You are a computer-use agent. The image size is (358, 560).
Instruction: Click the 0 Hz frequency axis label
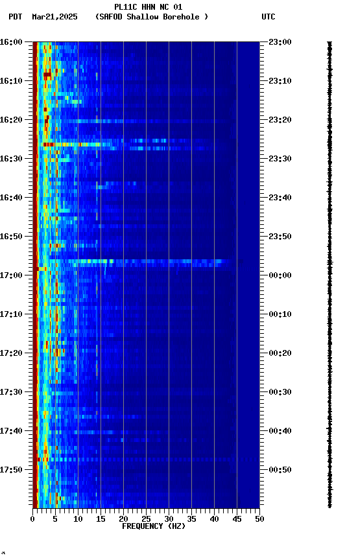32,519
